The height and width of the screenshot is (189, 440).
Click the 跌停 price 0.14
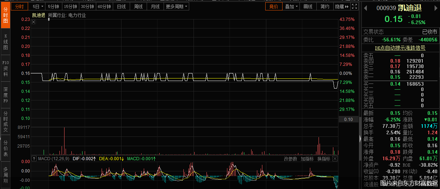click(x=432, y=152)
